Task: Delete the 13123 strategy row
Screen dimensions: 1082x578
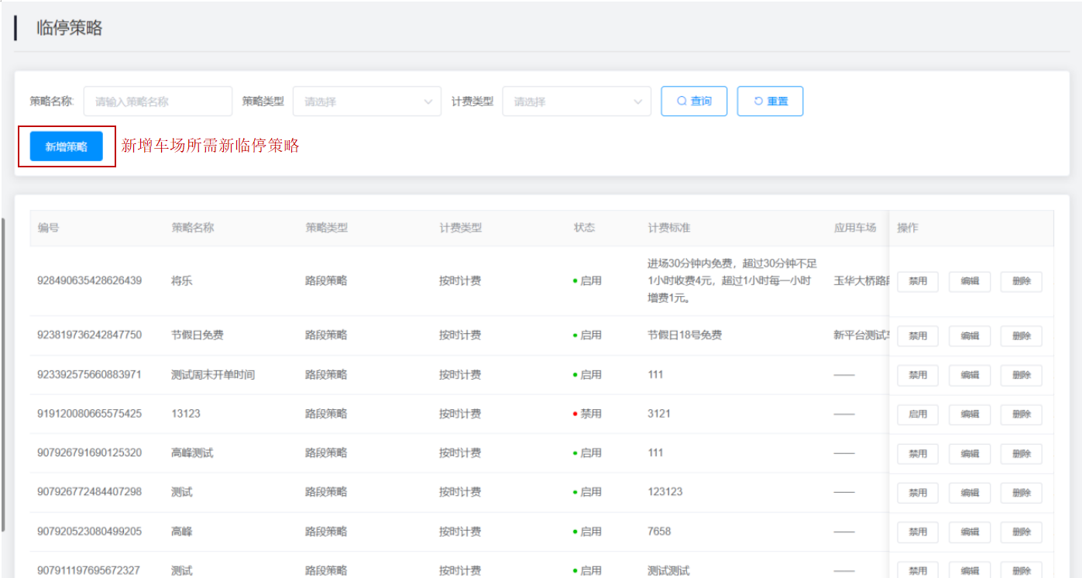Action: (x=1021, y=415)
